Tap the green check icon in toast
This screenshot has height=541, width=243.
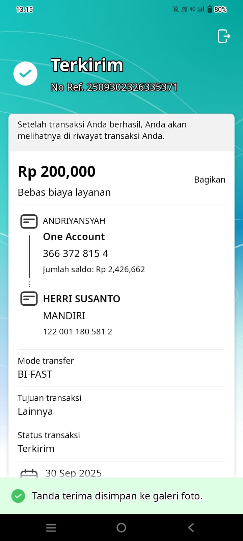18,496
